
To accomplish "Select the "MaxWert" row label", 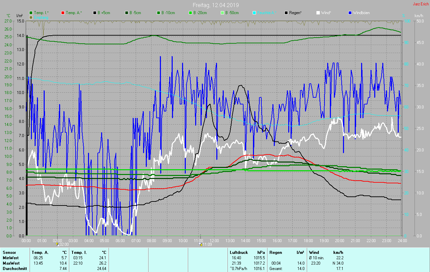I will coord(11,263).
